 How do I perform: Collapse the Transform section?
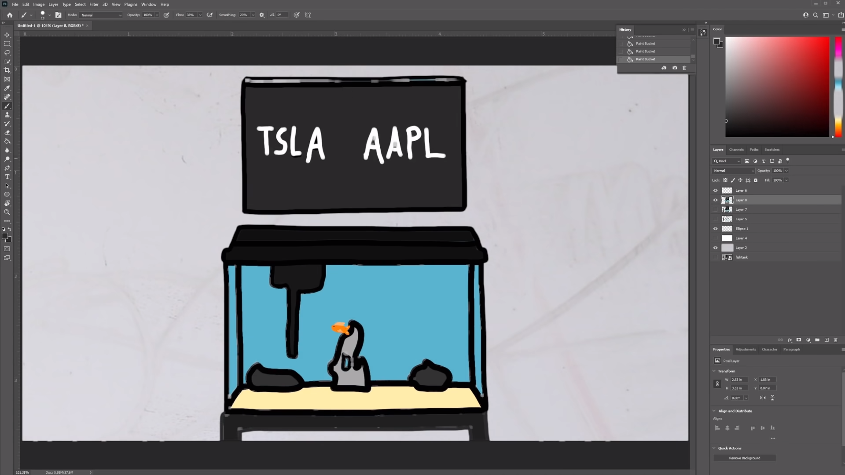click(714, 371)
